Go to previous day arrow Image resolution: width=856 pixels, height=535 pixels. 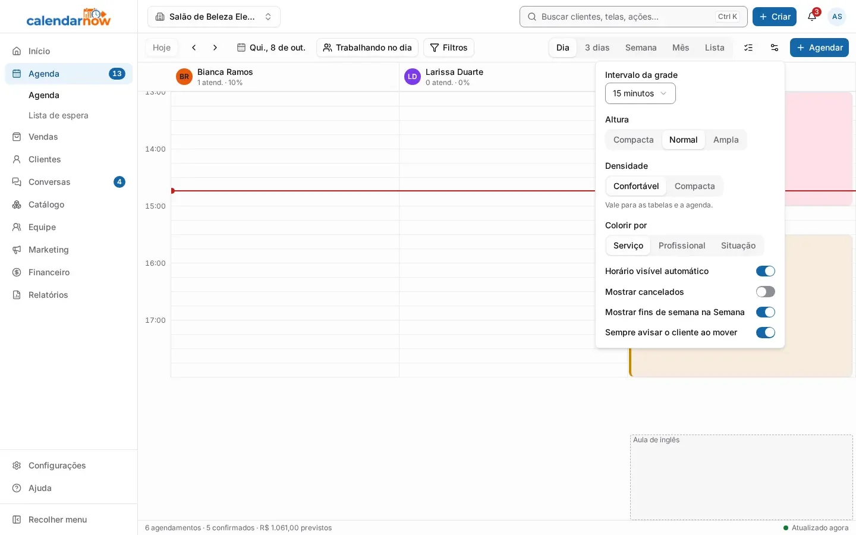coord(194,48)
